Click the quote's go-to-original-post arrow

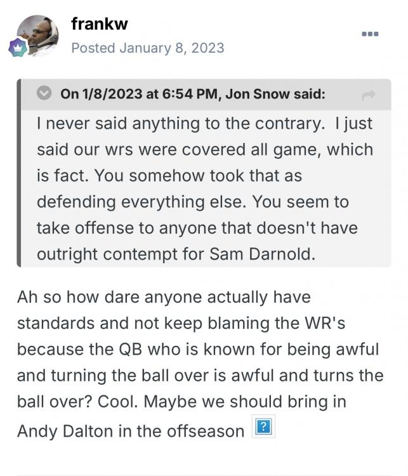368,95
